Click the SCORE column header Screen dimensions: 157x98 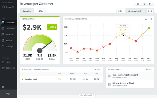tap(59, 74)
